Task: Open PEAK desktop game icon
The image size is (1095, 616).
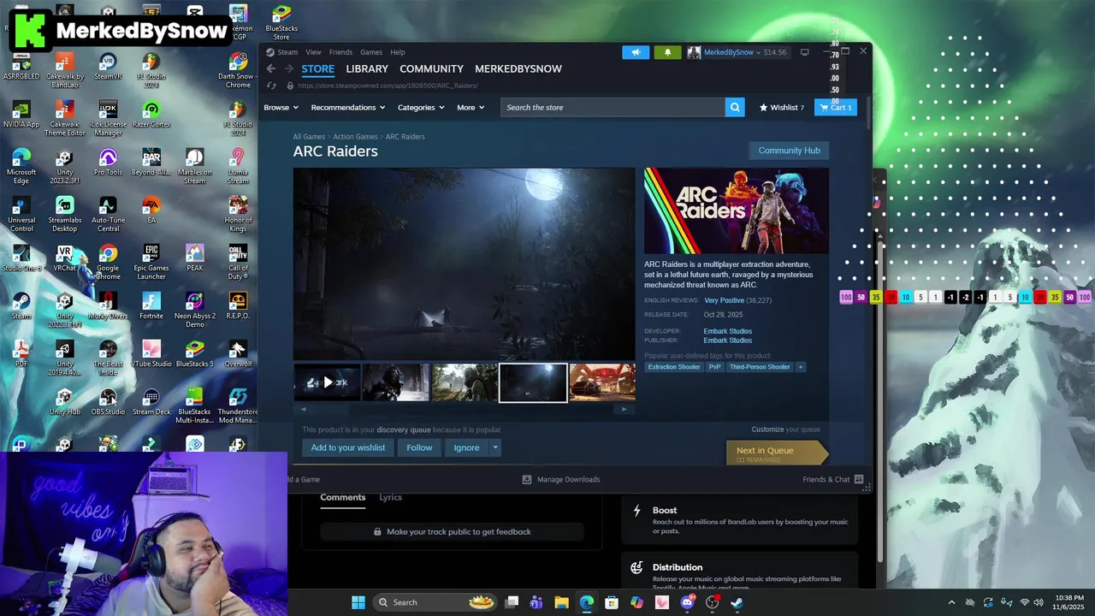Action: (195, 258)
